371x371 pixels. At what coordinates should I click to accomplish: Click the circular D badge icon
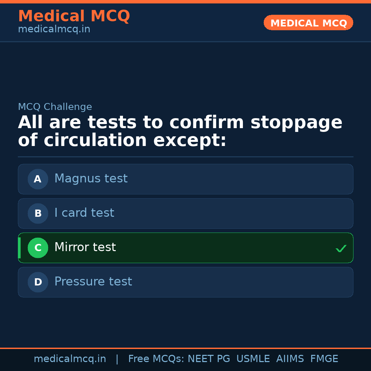click(37, 282)
